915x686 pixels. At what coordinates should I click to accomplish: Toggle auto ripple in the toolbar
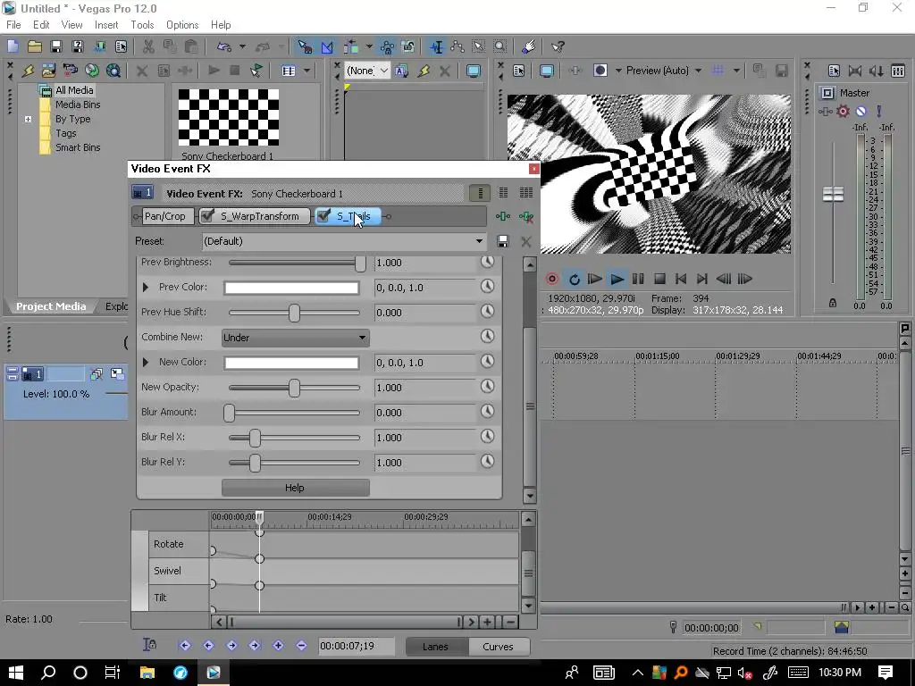coord(350,46)
